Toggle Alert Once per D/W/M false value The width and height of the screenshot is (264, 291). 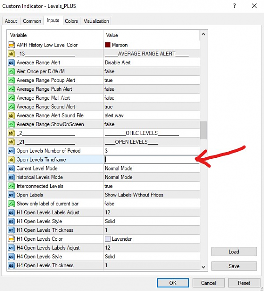pyautogui.click(x=152, y=71)
